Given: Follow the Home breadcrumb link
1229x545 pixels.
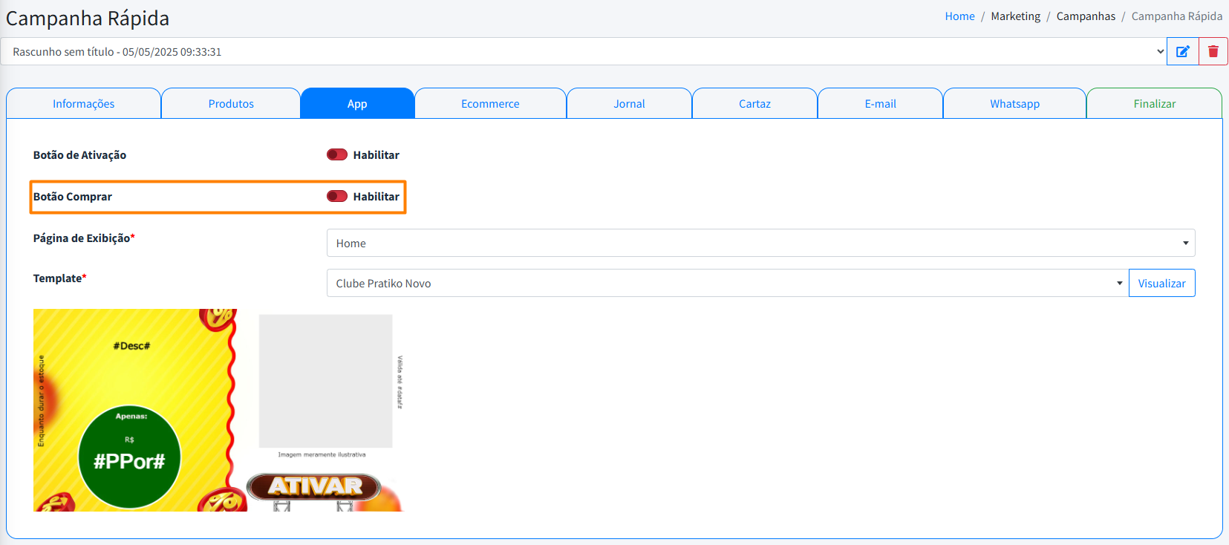Looking at the screenshot, I should (x=959, y=16).
